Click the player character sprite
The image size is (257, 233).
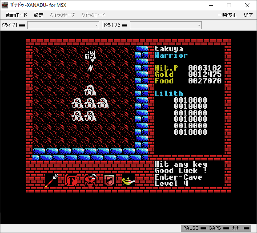click(90, 56)
